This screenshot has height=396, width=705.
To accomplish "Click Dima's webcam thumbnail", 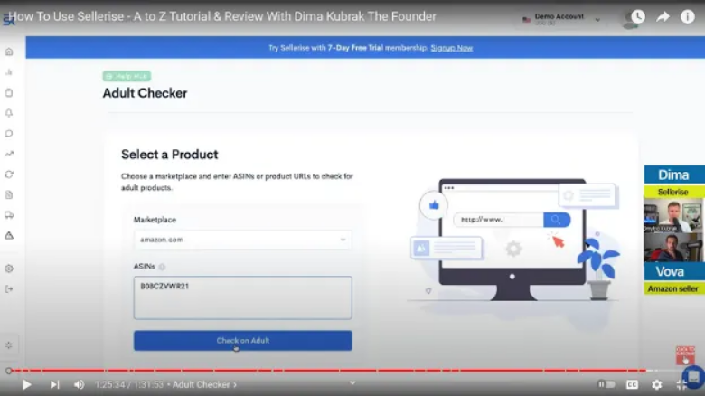I will pos(673,215).
